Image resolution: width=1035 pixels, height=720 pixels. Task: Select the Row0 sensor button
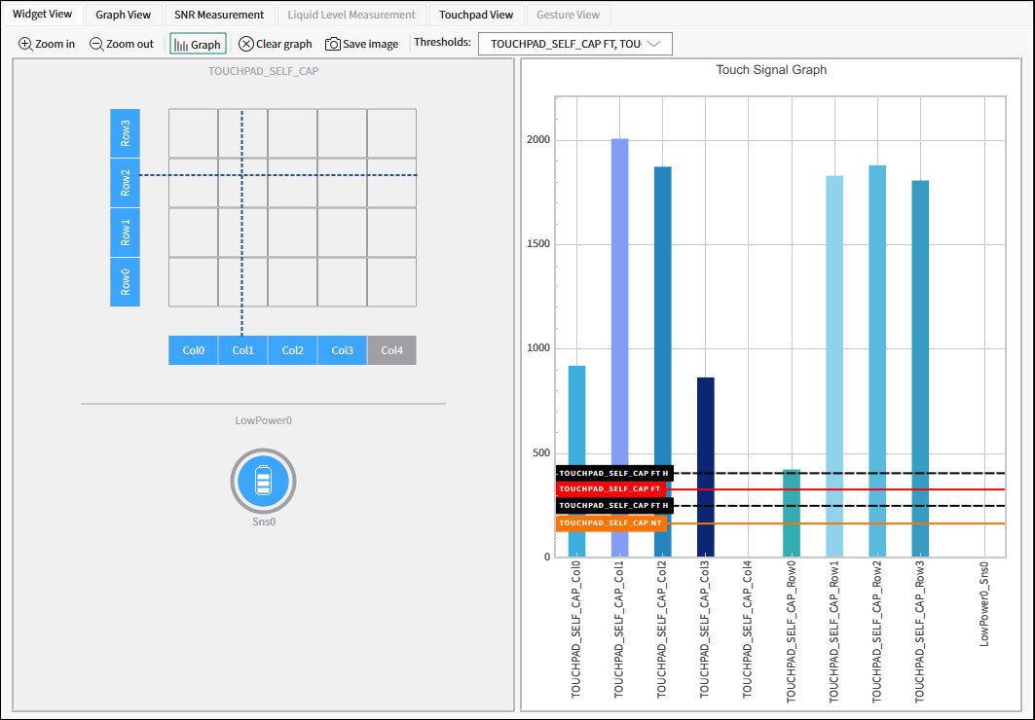click(126, 282)
